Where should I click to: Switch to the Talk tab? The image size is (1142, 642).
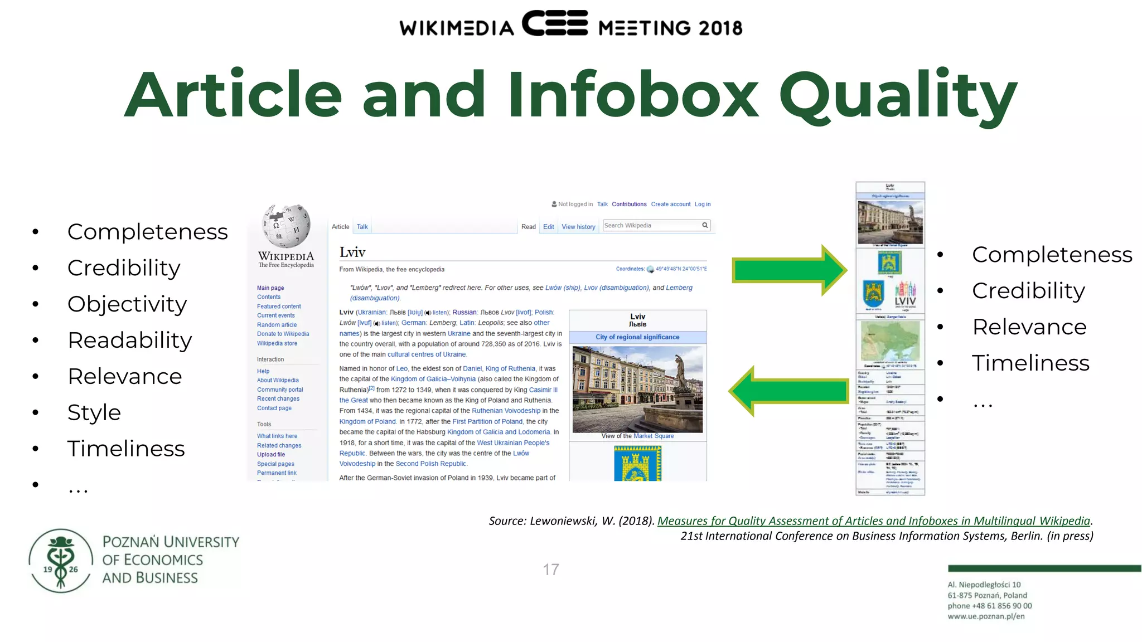click(x=362, y=227)
